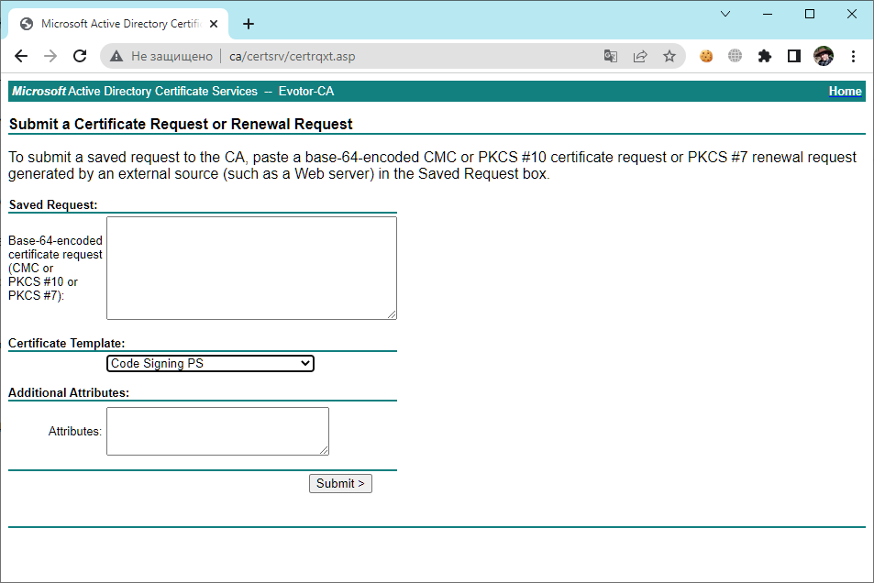Open the tab search chevron
The width and height of the screenshot is (874, 583).
pos(725,14)
